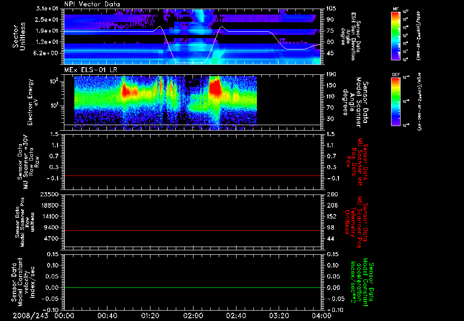Select the Model Scanner Pos Raw unitless label

click(25, 222)
